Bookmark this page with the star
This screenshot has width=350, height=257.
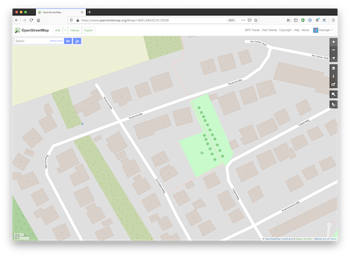(255, 20)
